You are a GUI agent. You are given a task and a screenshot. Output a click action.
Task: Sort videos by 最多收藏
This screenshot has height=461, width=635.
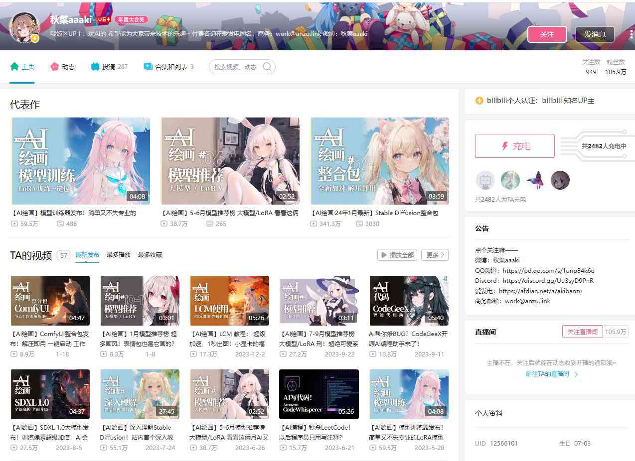(x=150, y=255)
